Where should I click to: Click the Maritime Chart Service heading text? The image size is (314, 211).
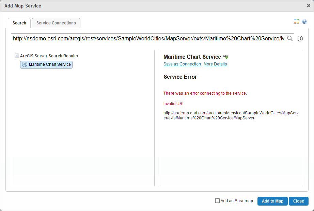(x=192, y=57)
